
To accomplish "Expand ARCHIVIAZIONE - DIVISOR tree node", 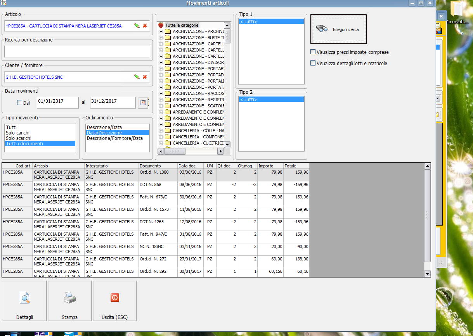I will [161, 62].
